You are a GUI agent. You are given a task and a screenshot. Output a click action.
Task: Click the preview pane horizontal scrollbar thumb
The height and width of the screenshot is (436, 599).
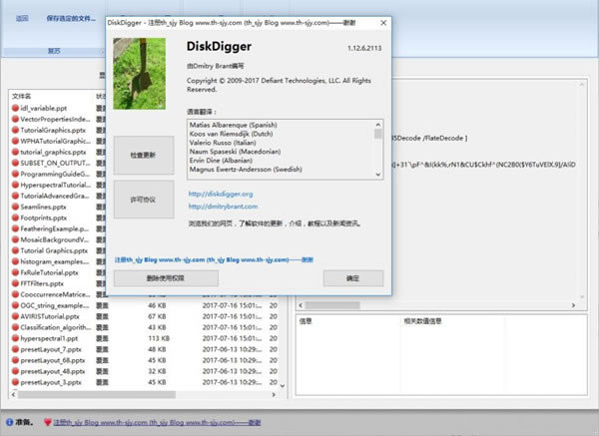click(332, 305)
